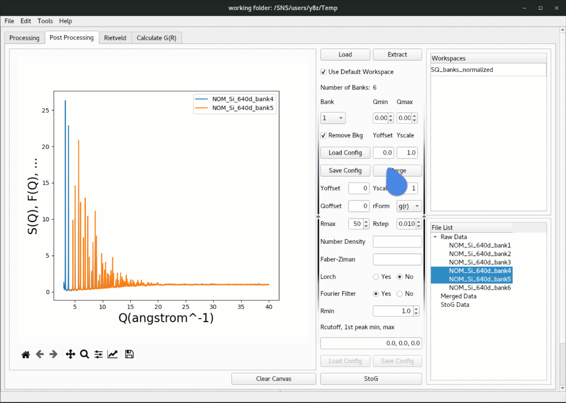Activate the Zoom magnifier tool

(84, 354)
